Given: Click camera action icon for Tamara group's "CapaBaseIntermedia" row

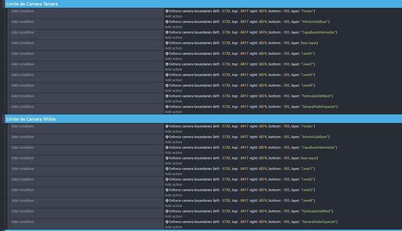Looking at the screenshot, I should (167, 32).
